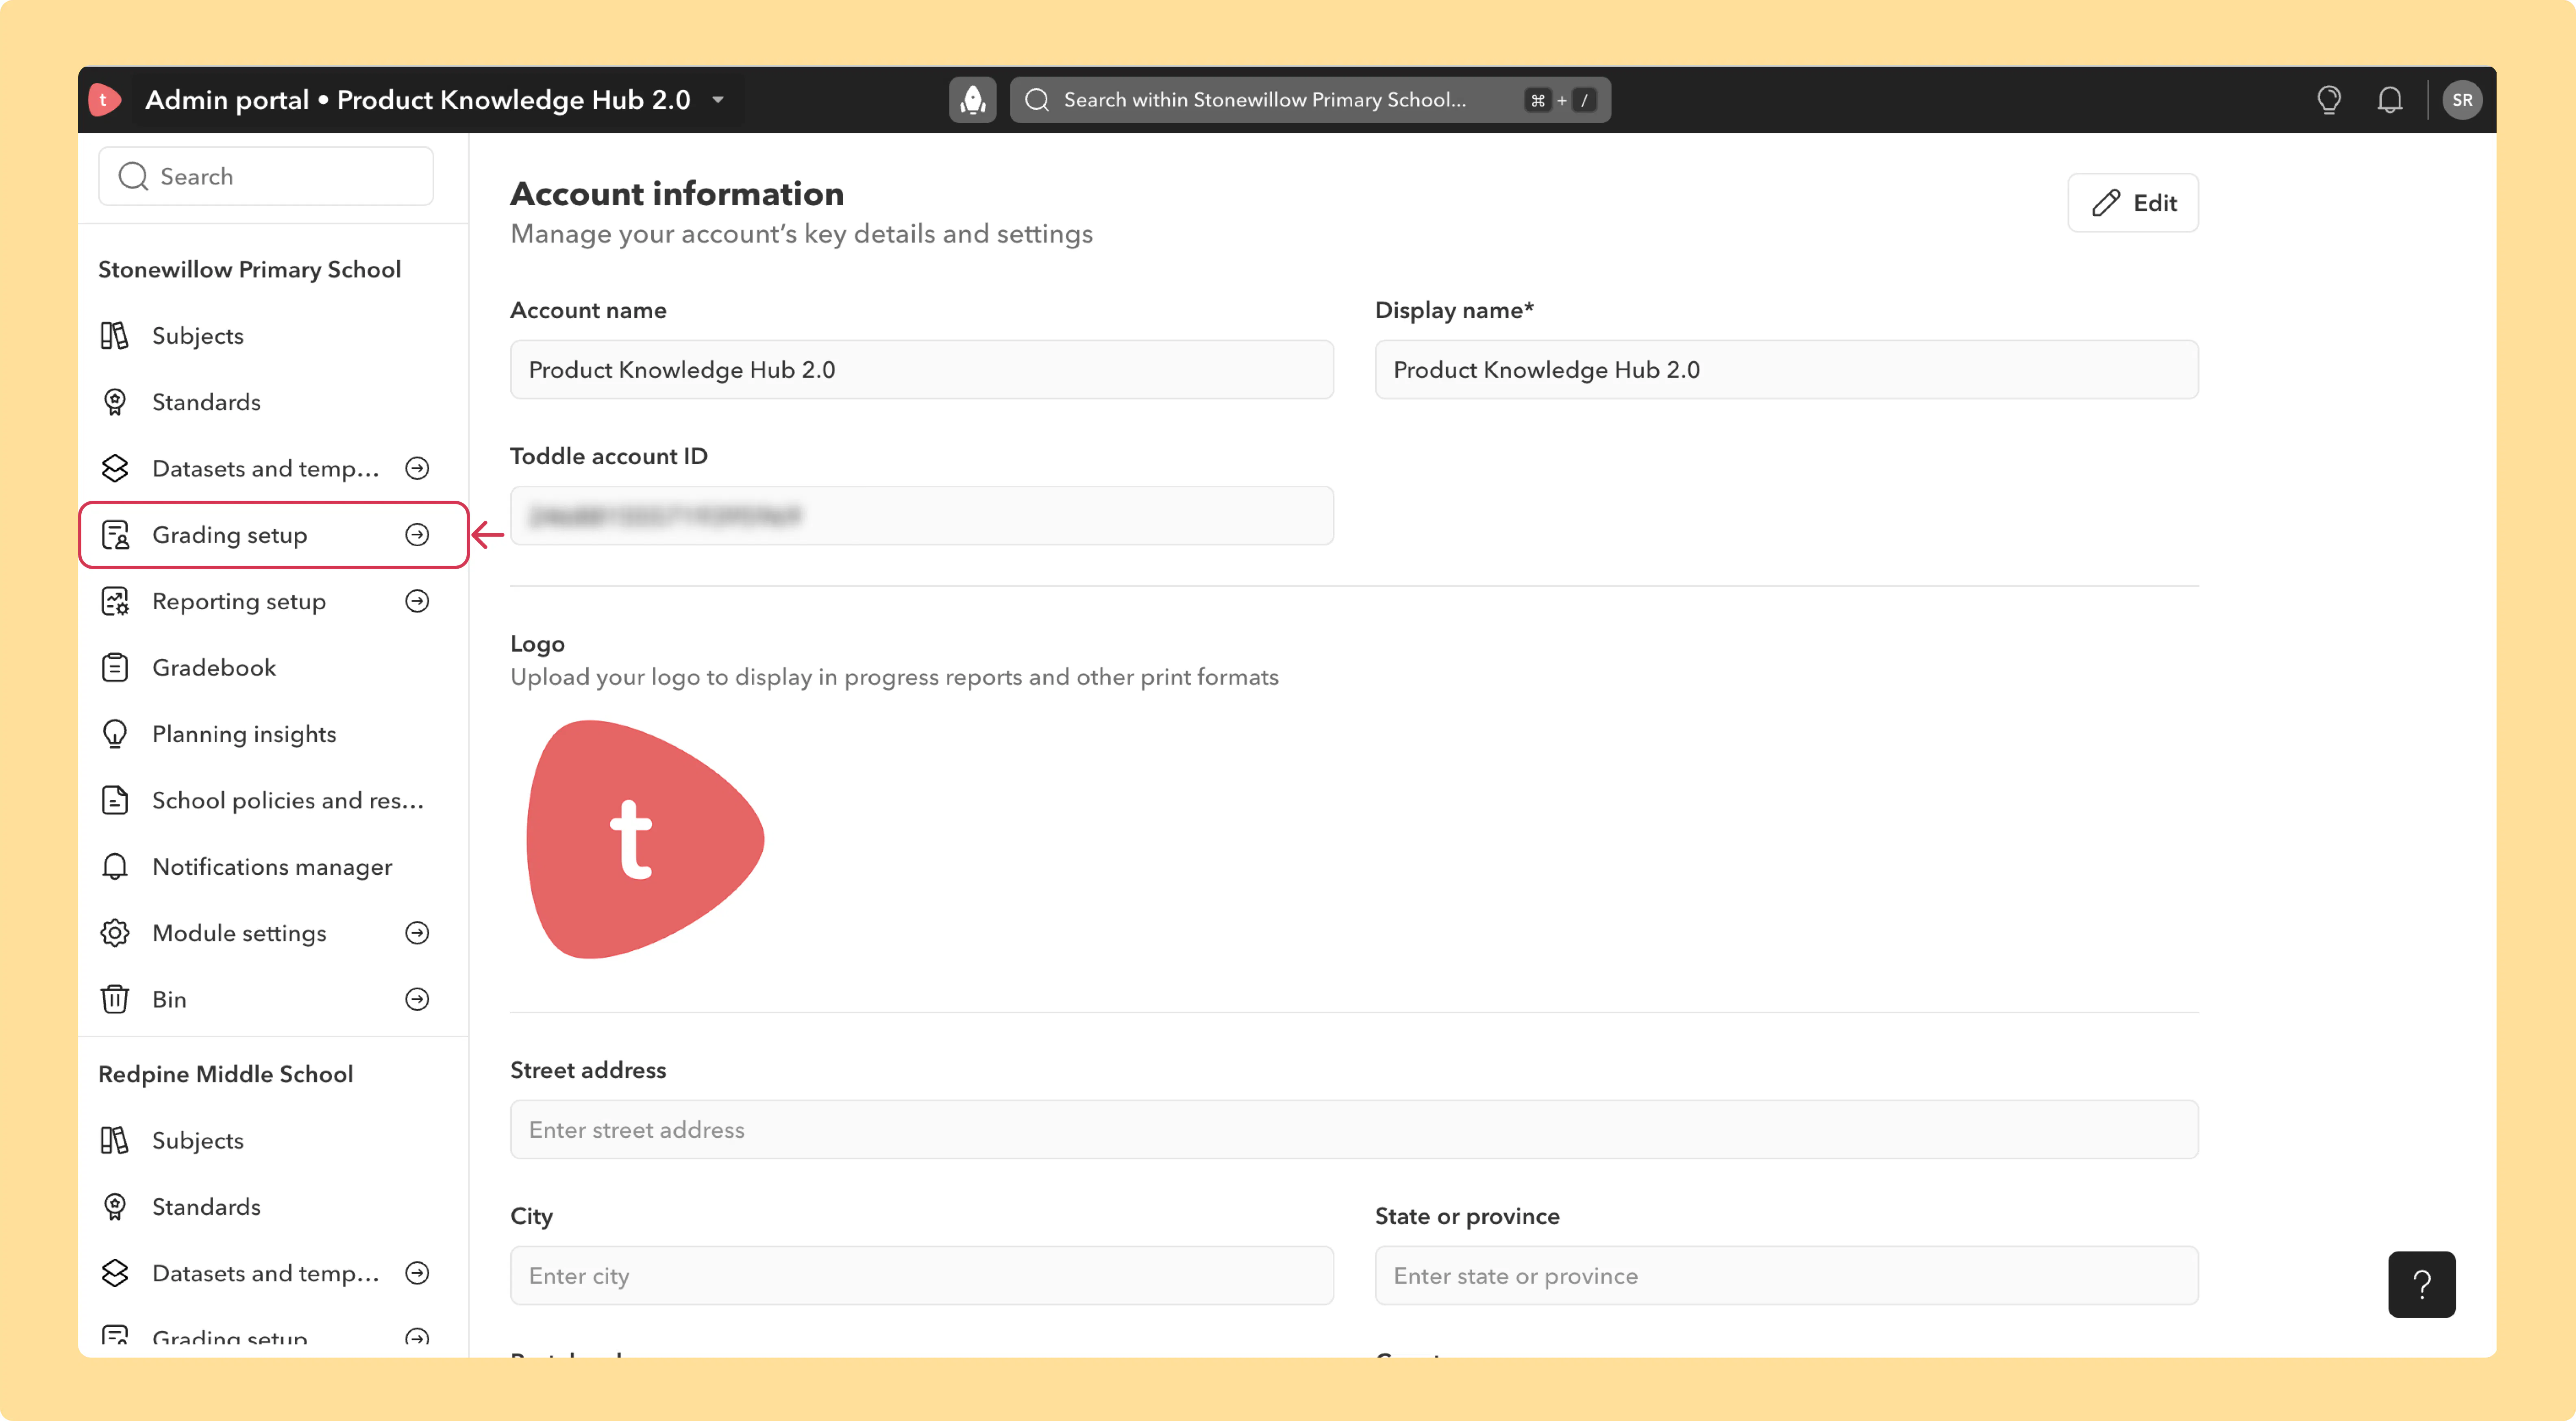The height and width of the screenshot is (1421, 2576).
Task: Click the Enter state or province field
Action: (1786, 1276)
